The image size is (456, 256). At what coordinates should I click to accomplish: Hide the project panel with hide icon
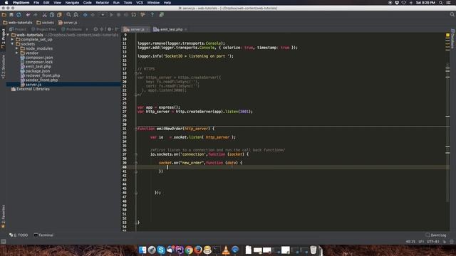point(117,29)
